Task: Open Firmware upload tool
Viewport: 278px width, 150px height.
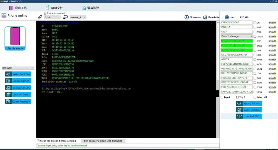Action: pos(193,17)
